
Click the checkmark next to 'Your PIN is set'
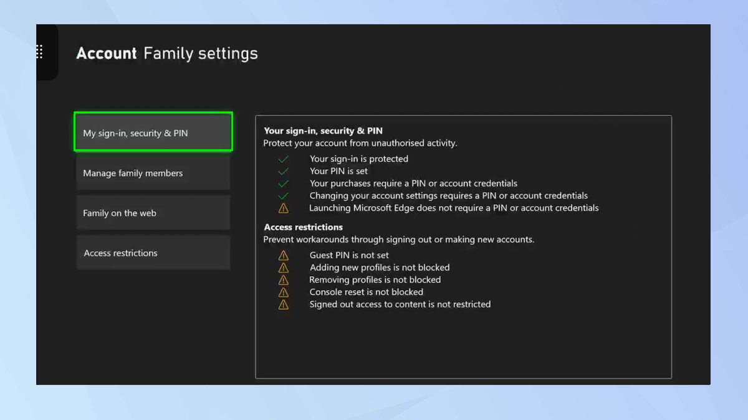pyautogui.click(x=284, y=171)
